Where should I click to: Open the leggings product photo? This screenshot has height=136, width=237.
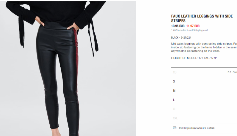click(68, 69)
